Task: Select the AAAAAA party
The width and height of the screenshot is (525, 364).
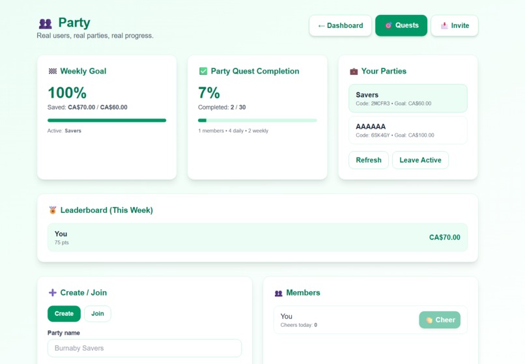Action: tap(408, 130)
